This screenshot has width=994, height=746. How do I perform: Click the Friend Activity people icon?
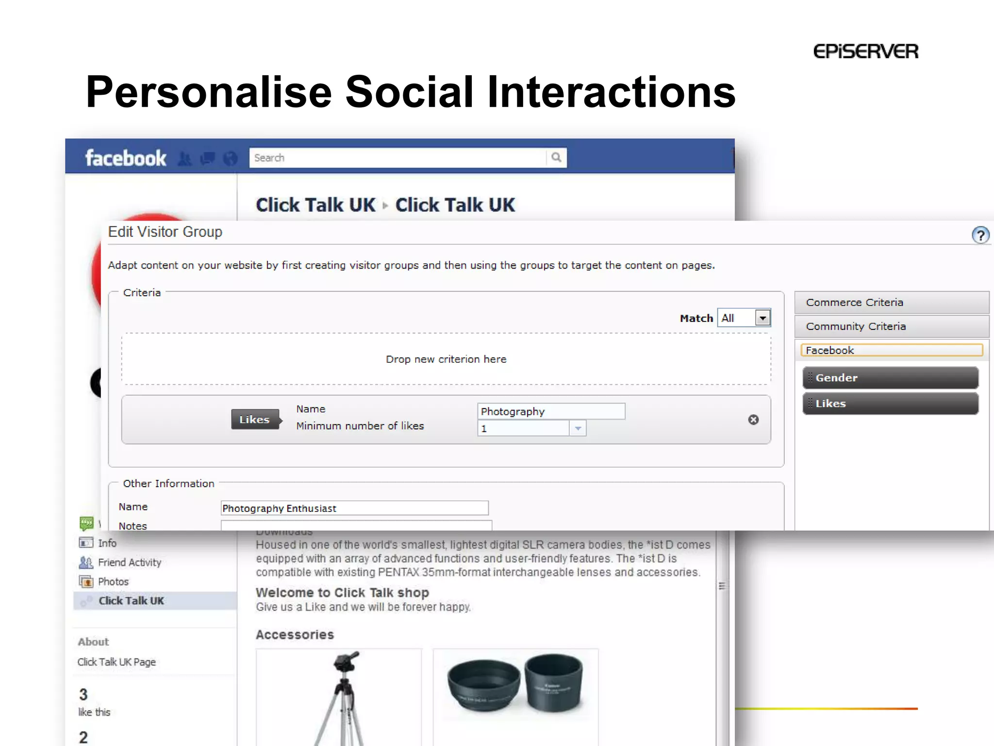[86, 562]
